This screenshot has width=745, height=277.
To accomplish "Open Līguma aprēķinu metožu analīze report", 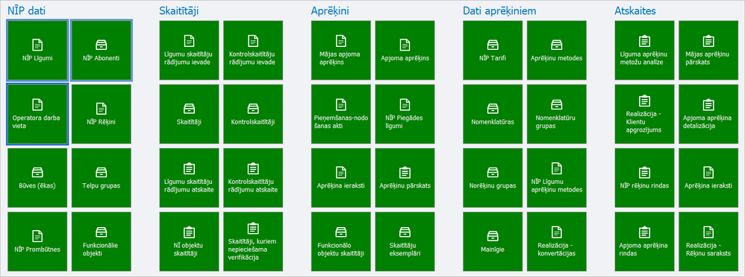I will tap(644, 51).
